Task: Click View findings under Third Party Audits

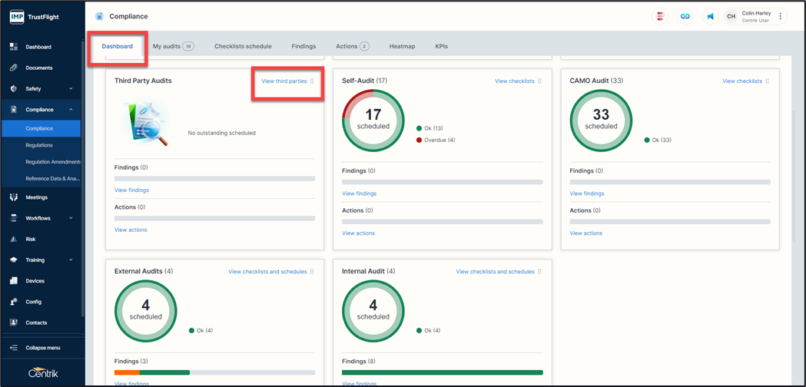Action: coord(131,190)
